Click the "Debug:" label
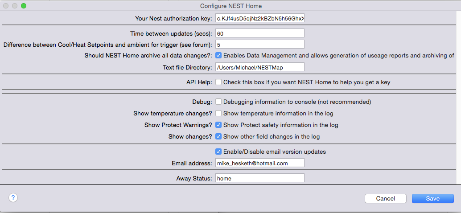The width and height of the screenshot is (461, 213). 202,102
